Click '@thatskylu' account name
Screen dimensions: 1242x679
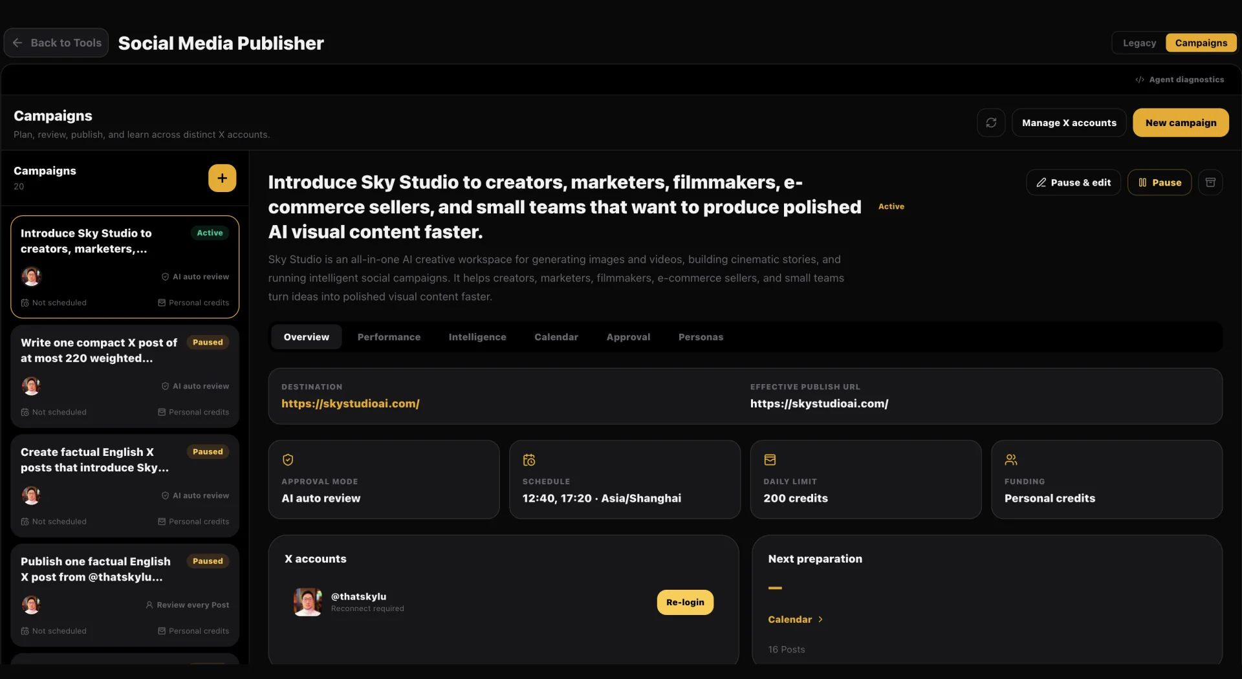(x=358, y=596)
